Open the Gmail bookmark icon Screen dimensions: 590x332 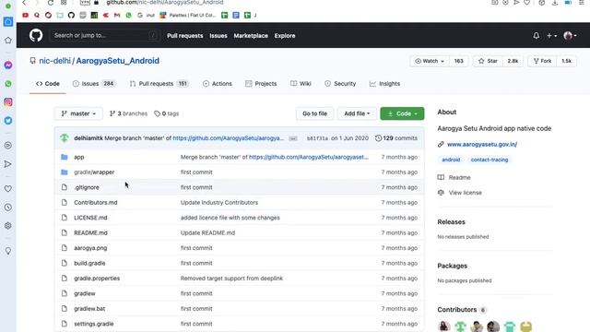[117, 15]
